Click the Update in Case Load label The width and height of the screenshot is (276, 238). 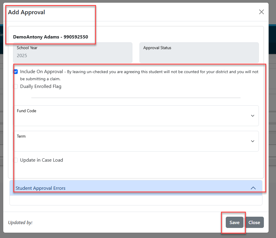click(x=42, y=160)
